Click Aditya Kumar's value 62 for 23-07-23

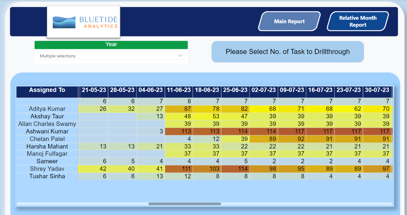pos(349,109)
